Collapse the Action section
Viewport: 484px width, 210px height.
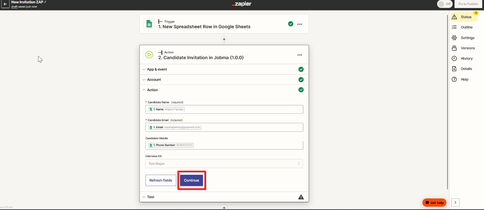pyautogui.click(x=224, y=90)
